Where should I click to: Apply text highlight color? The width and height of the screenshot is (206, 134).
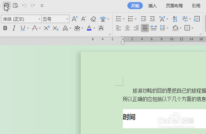77,28
